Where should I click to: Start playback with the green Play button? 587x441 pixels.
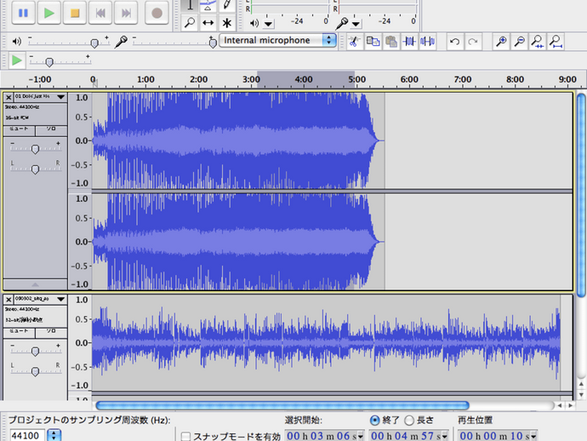pos(49,13)
